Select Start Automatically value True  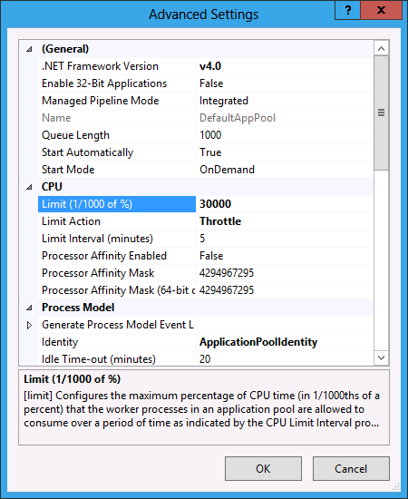[210, 152]
